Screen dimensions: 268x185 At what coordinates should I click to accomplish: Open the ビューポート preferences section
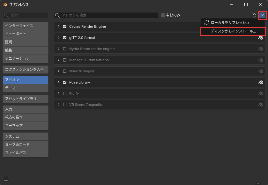pos(26,34)
